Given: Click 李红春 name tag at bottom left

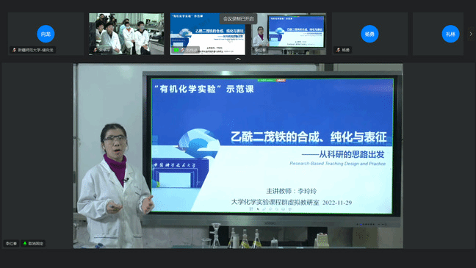Looking at the screenshot, I should click(x=11, y=244).
